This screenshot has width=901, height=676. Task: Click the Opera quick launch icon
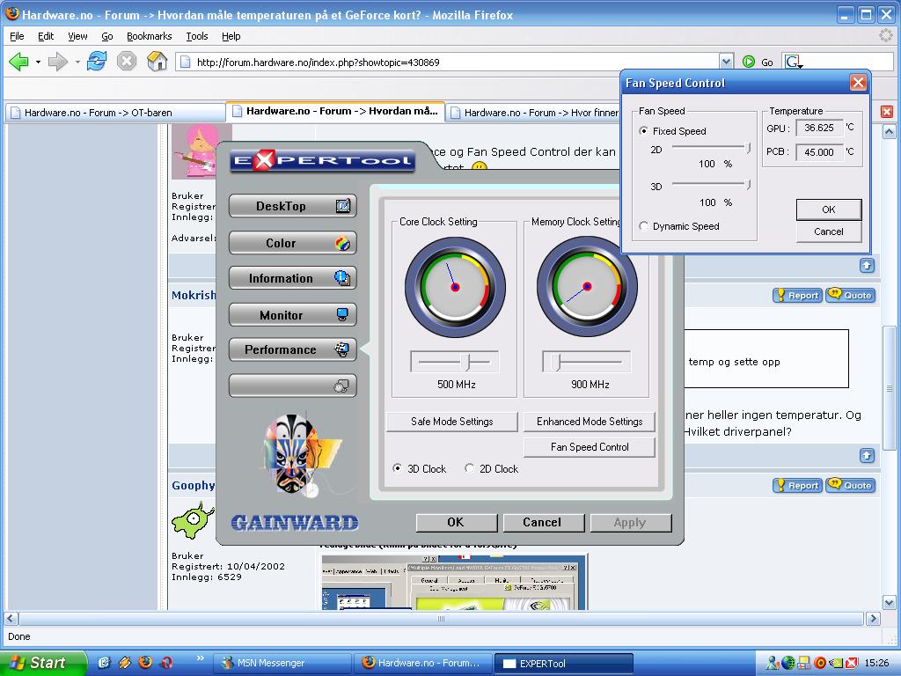166,663
